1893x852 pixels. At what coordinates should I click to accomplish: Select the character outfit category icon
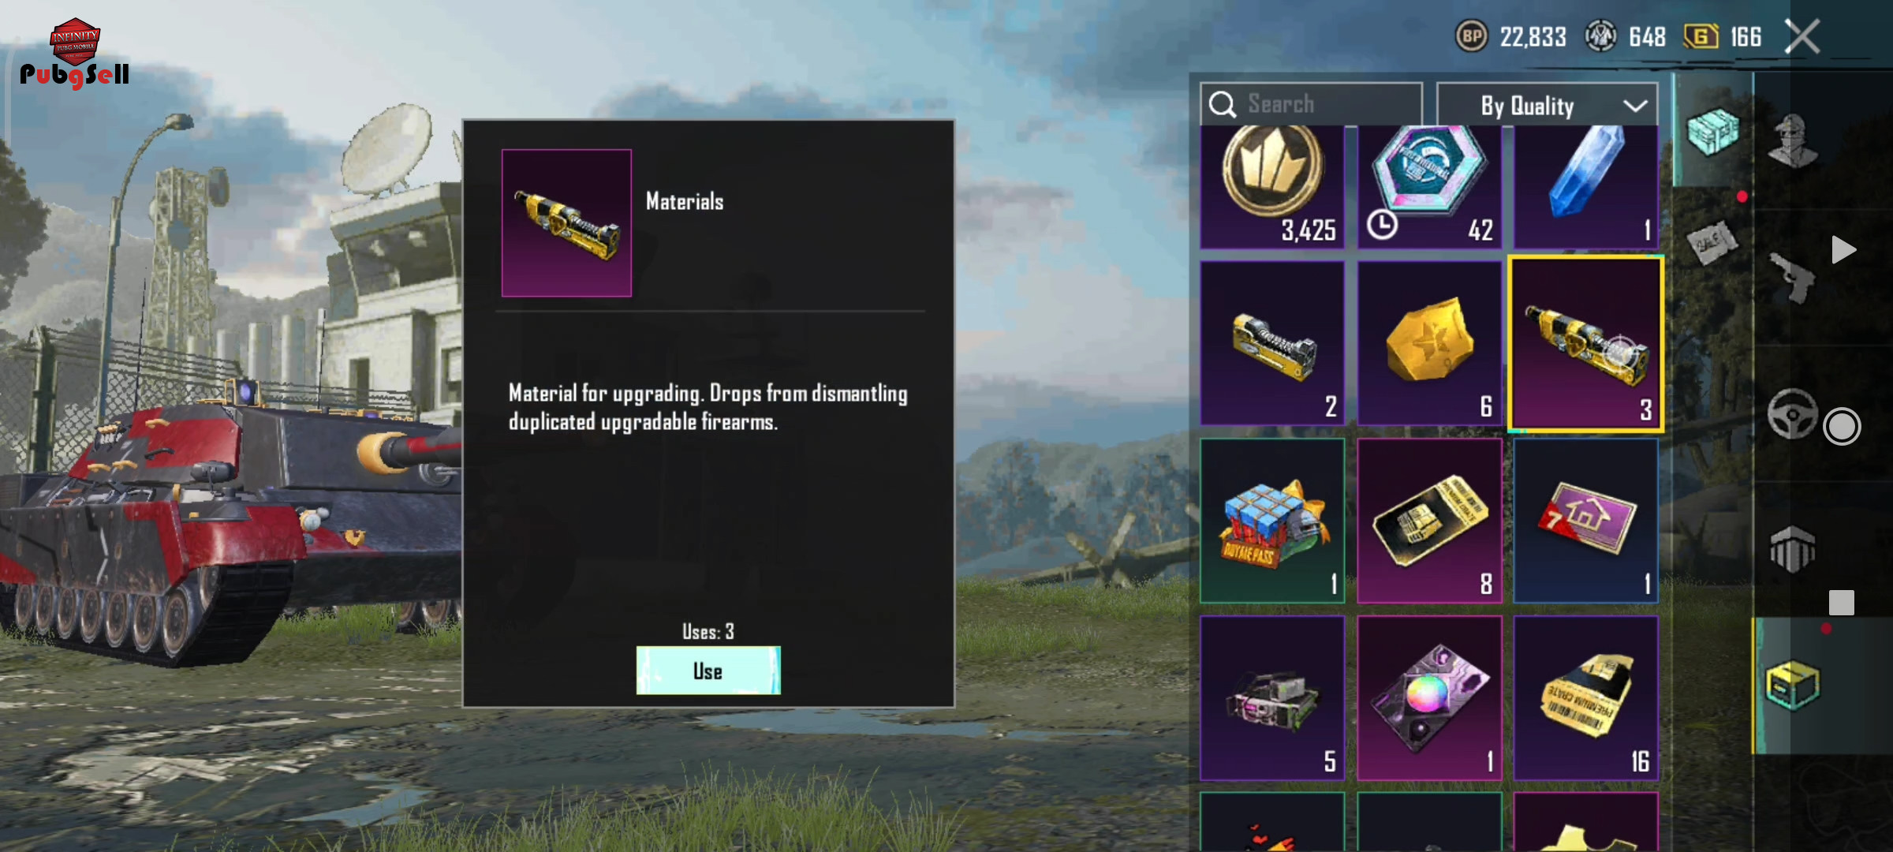[x=1793, y=140]
